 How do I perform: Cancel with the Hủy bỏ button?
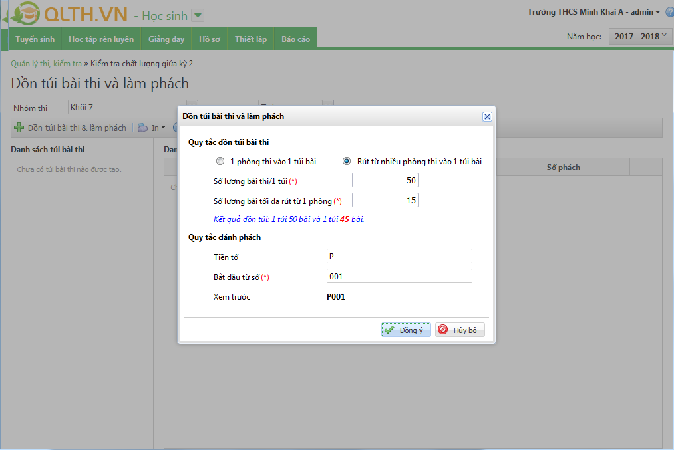pos(460,330)
